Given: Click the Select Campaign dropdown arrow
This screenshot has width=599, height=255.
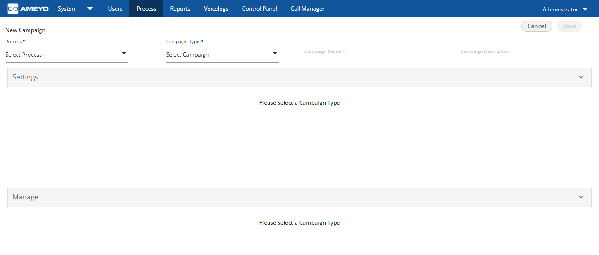Looking at the screenshot, I should (x=275, y=53).
